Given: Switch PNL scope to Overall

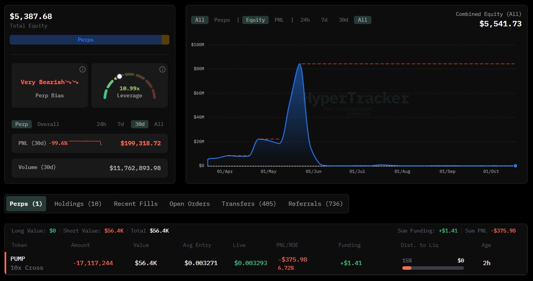Looking at the screenshot, I should (x=48, y=124).
